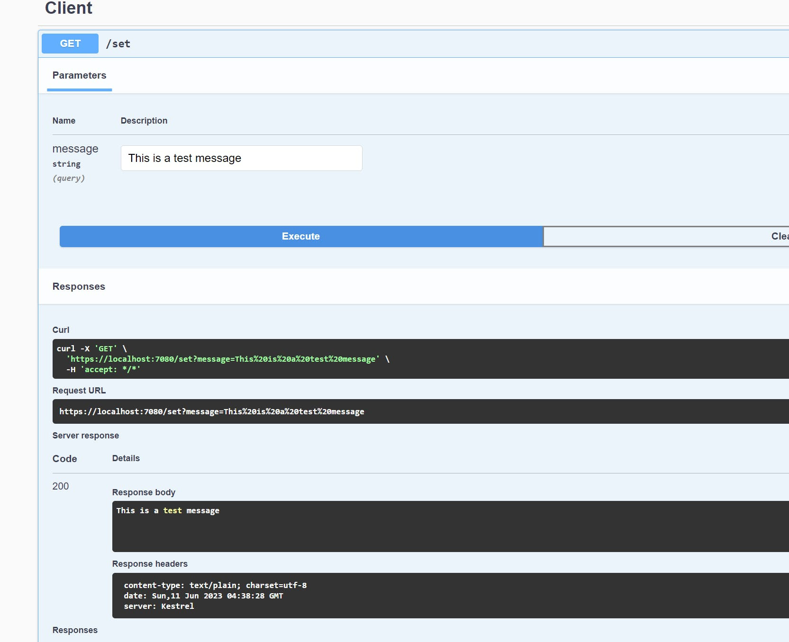Click the Description column header

144,121
